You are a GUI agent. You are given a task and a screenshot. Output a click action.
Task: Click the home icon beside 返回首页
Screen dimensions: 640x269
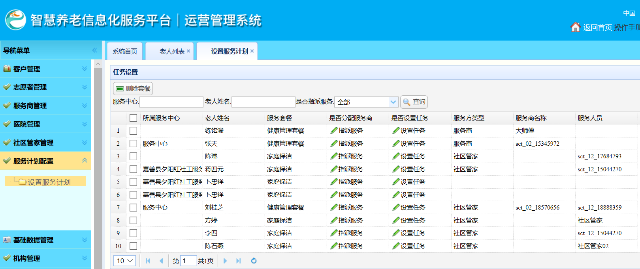pyautogui.click(x=575, y=27)
